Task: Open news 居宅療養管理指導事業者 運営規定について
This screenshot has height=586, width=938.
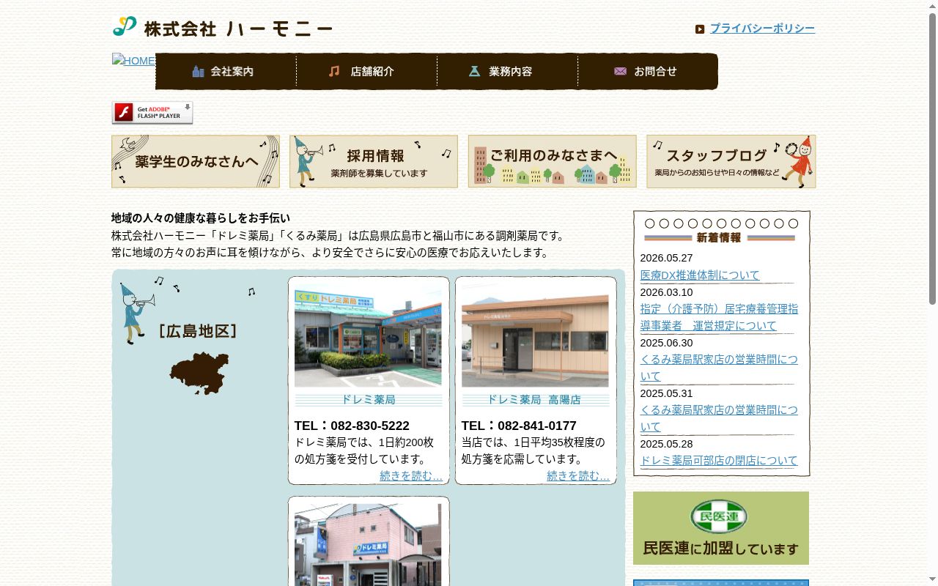Action: point(719,317)
